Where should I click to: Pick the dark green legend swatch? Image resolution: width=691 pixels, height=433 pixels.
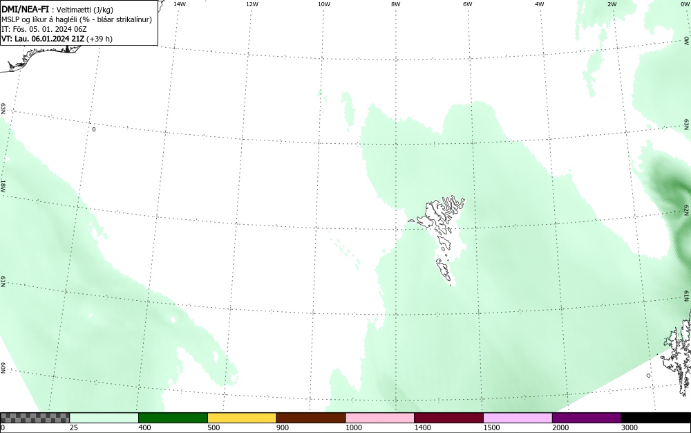(x=173, y=418)
